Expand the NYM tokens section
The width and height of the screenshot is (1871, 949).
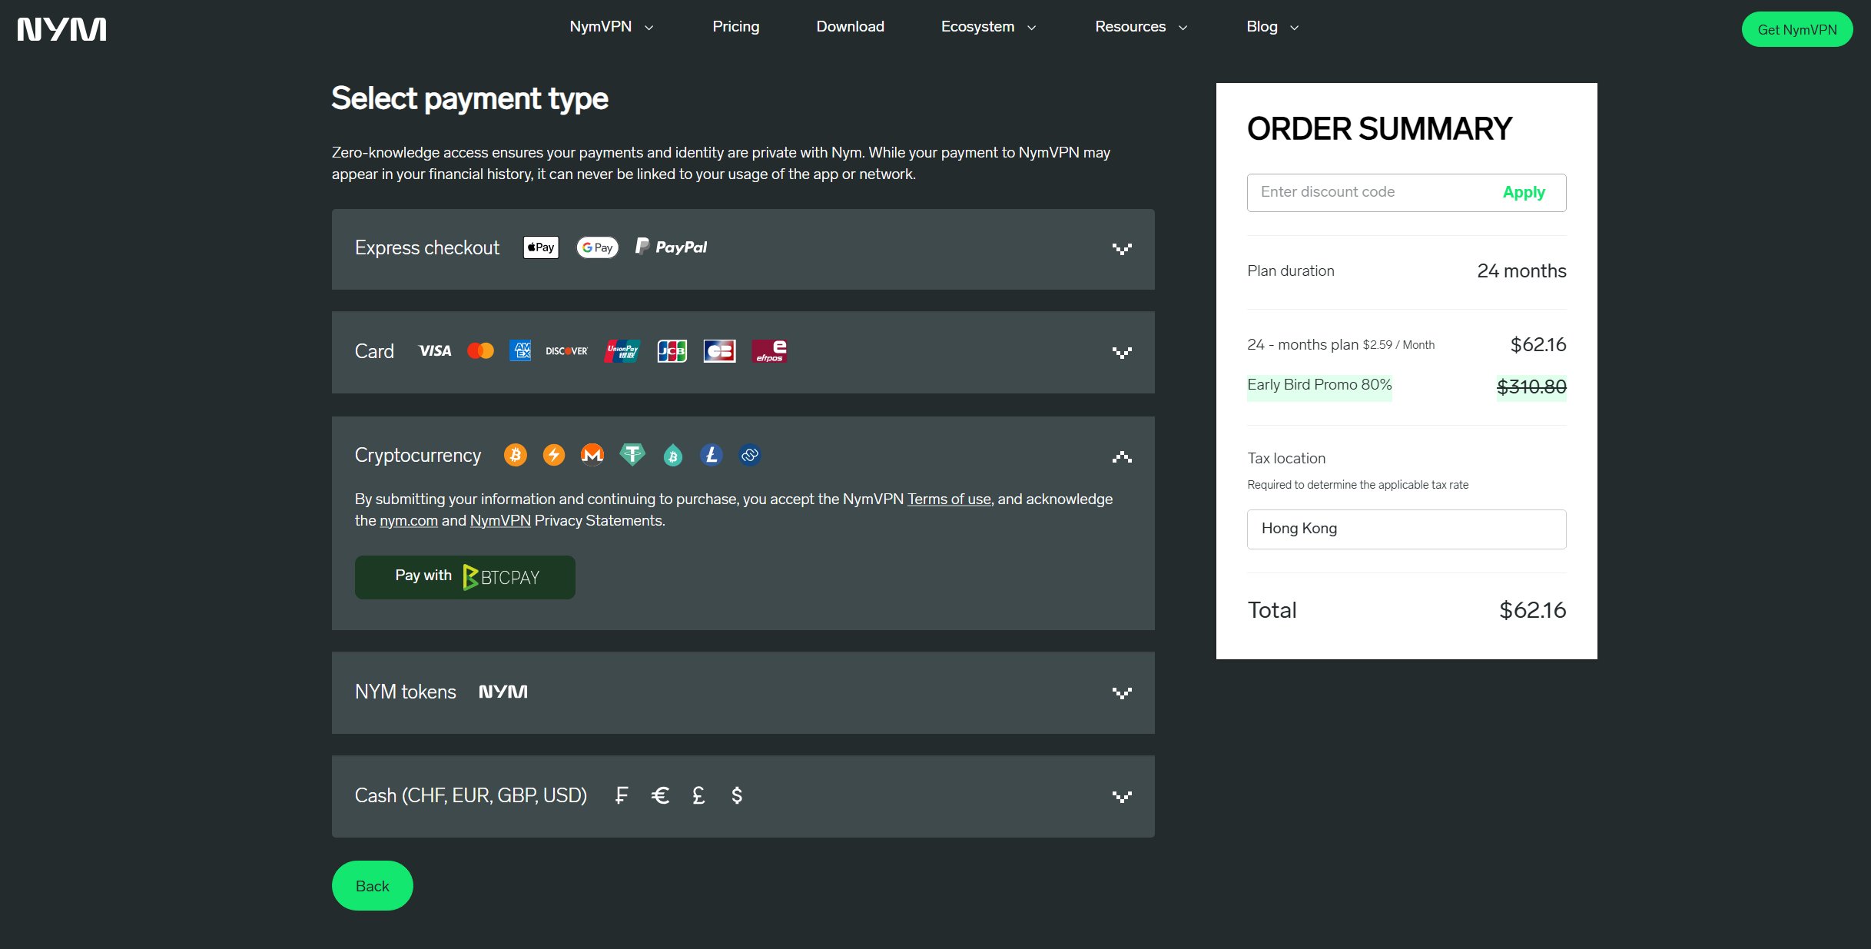[1122, 693]
